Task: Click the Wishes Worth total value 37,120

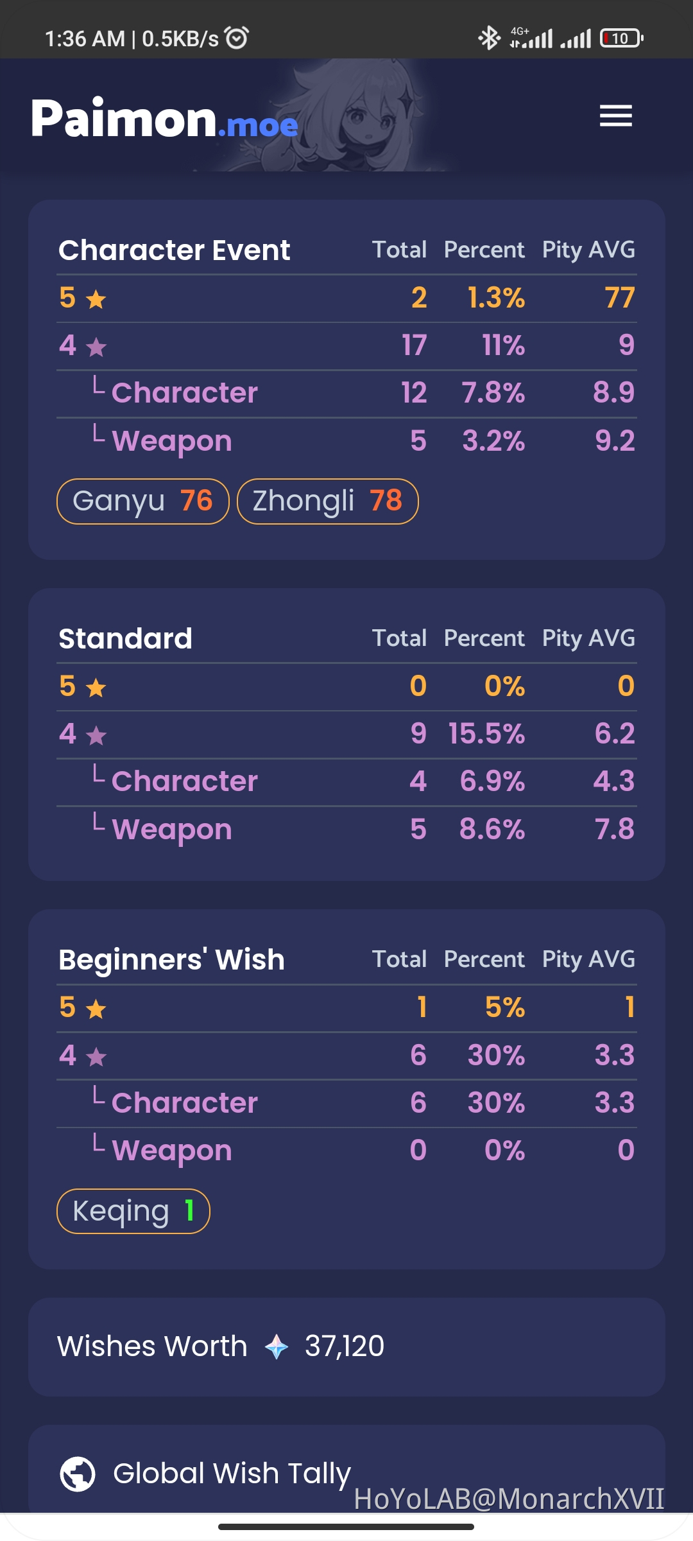Action: [x=344, y=1346]
